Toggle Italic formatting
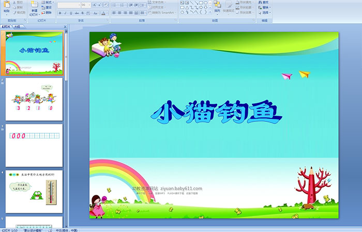362x232 pixels. (x=65, y=13)
